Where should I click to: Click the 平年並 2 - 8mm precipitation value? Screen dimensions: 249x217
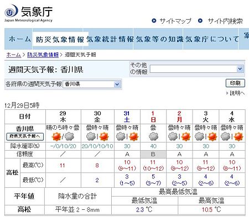coord(77,209)
